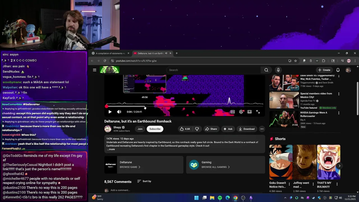Switch the player to theater mode

[249, 112]
